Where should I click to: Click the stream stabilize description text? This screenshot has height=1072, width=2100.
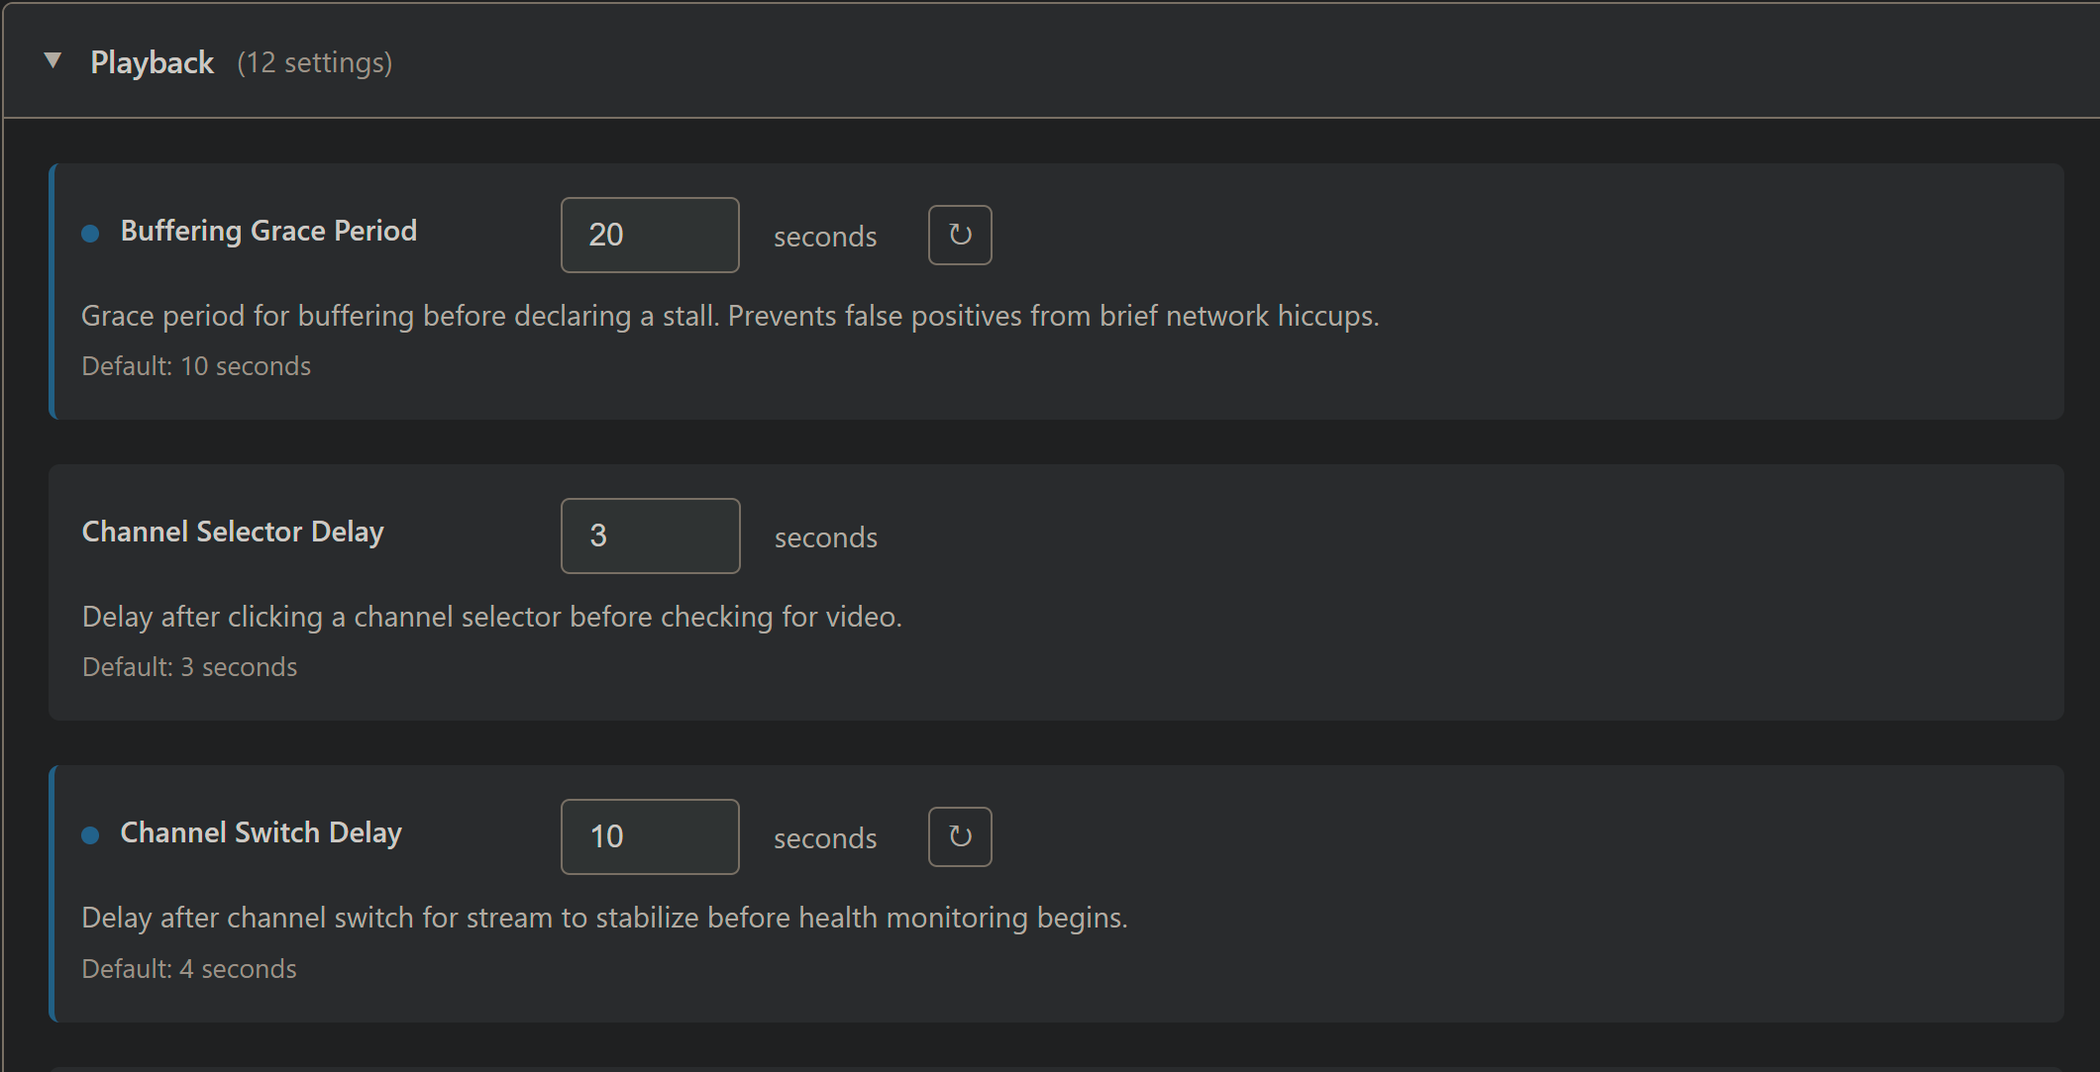pyautogui.click(x=604, y=918)
